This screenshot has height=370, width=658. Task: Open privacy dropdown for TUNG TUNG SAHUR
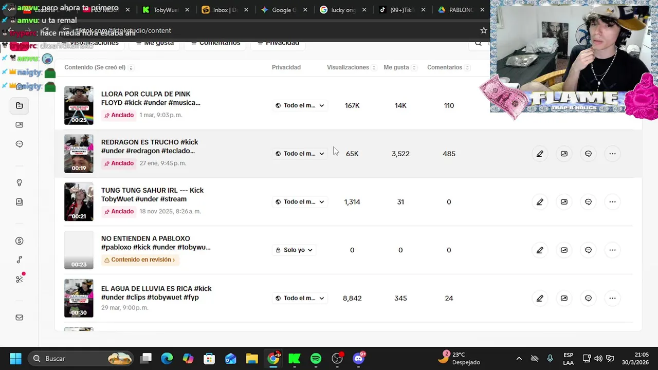point(300,202)
